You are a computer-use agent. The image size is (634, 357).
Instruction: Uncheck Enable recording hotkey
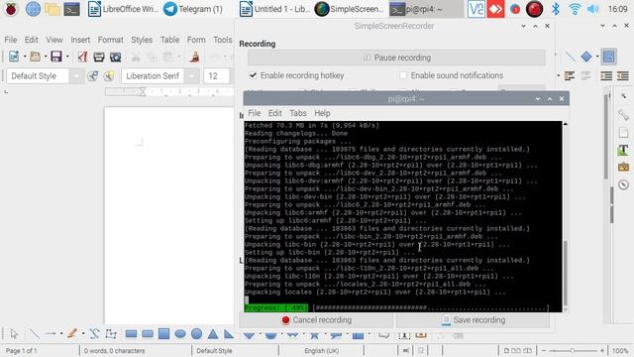pos(254,75)
